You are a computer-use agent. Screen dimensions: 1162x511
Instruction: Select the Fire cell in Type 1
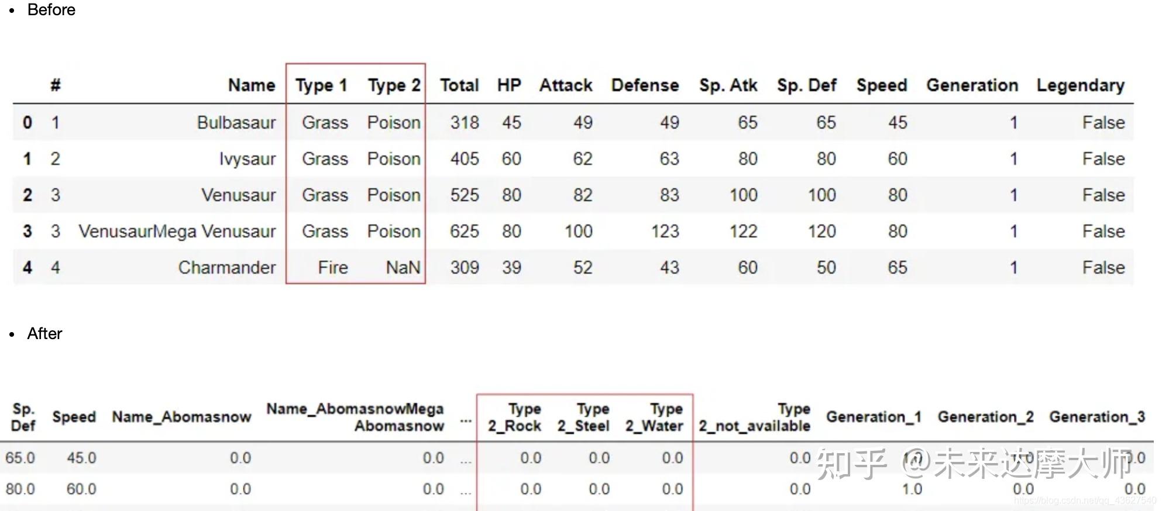332,268
